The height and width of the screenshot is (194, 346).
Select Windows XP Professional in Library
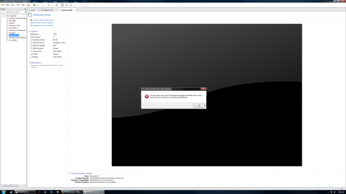(17, 30)
